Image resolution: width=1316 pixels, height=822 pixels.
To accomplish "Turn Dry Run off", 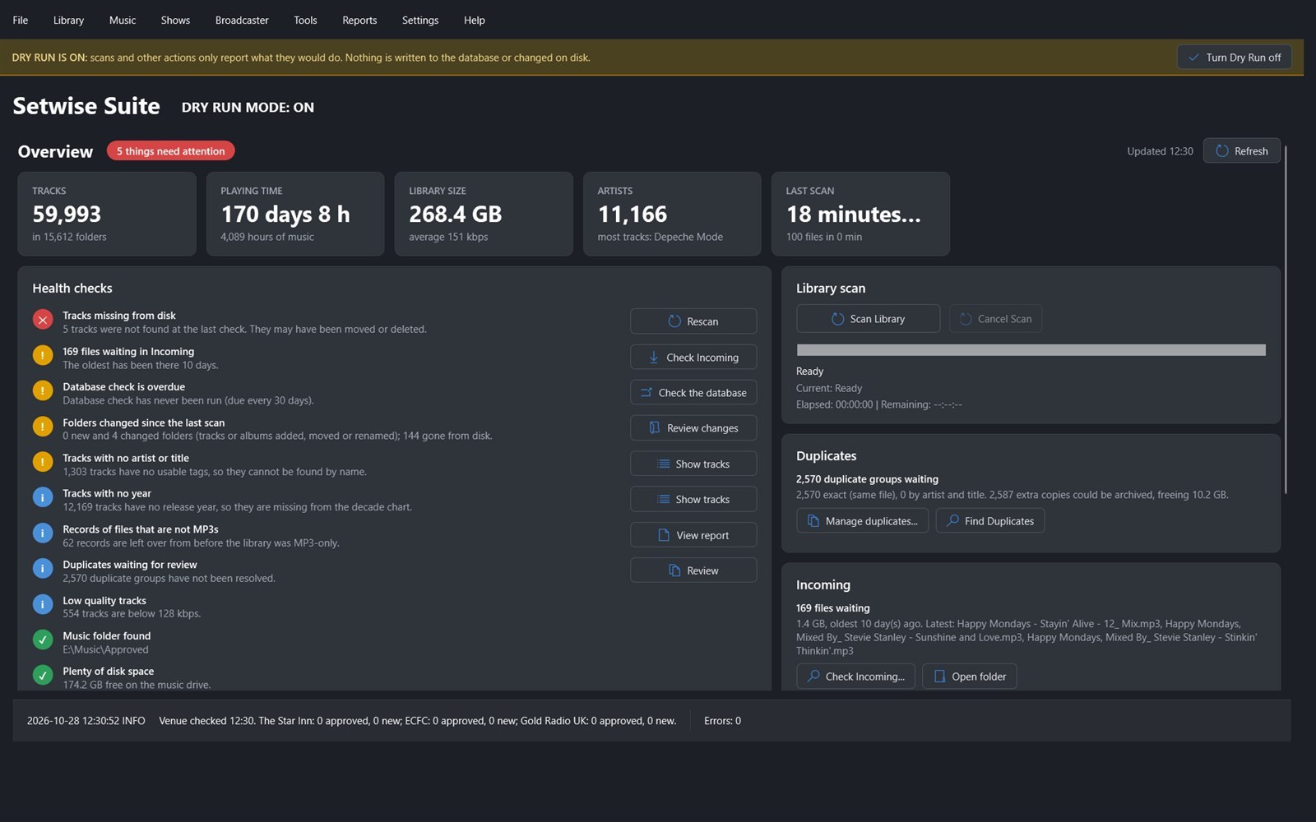I will point(1235,58).
